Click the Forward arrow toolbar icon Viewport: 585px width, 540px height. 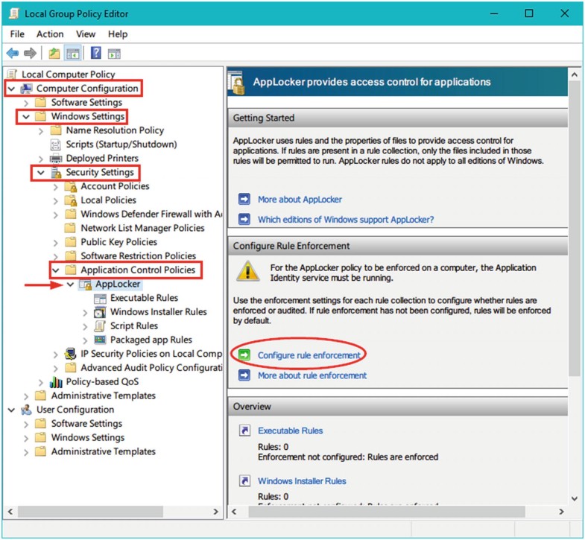(30, 54)
